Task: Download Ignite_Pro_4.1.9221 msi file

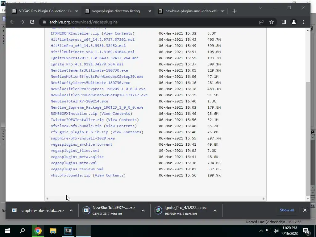Action: pos(87,64)
